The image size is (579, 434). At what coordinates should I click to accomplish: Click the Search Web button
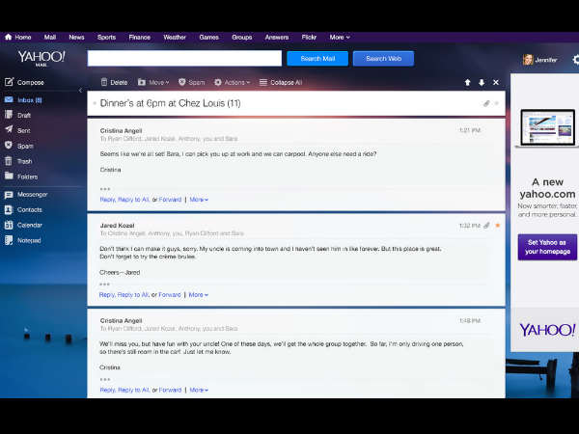(x=383, y=59)
